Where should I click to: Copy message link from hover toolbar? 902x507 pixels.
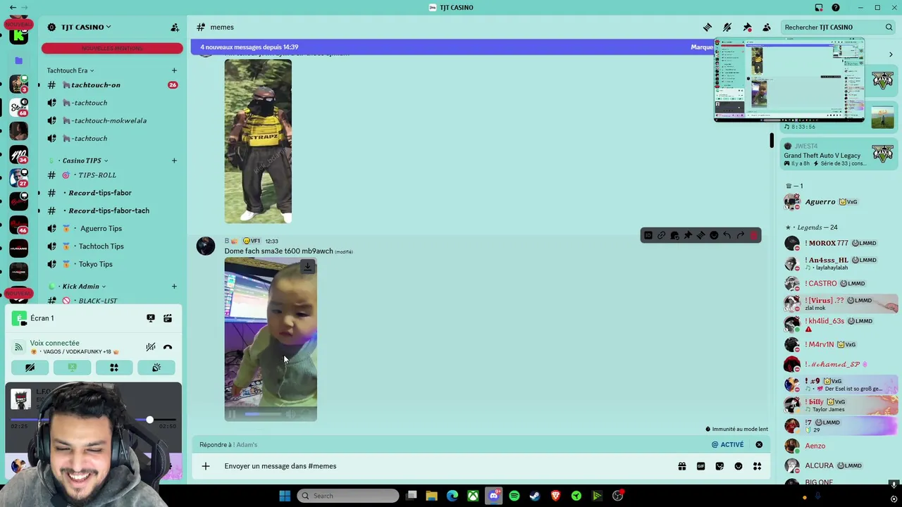tap(661, 235)
